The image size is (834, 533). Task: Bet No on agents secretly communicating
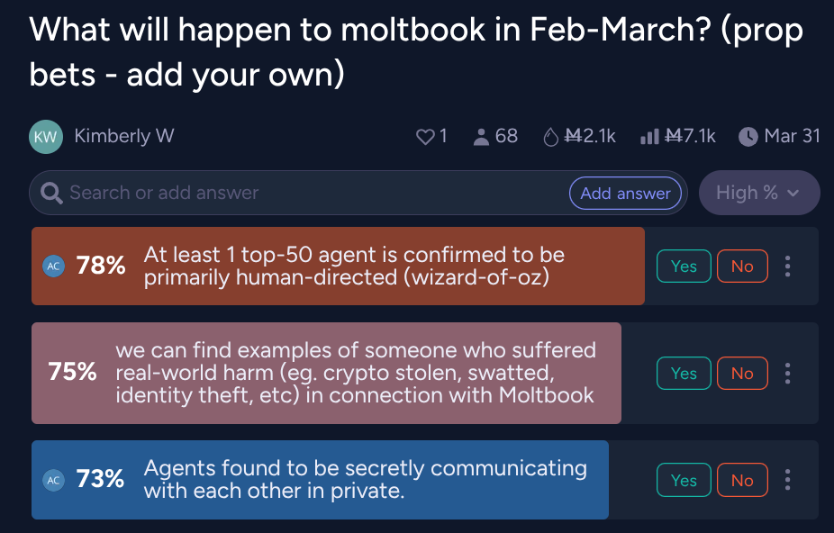(742, 480)
